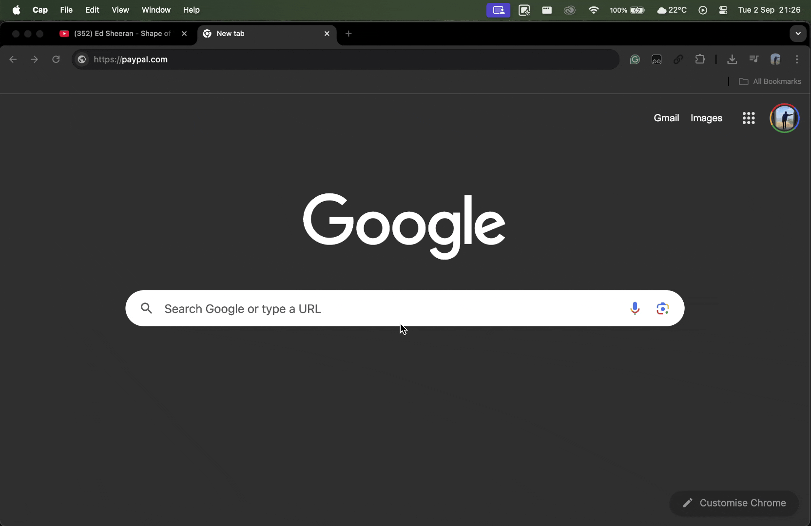Open the All Bookmarks folder

(x=770, y=81)
